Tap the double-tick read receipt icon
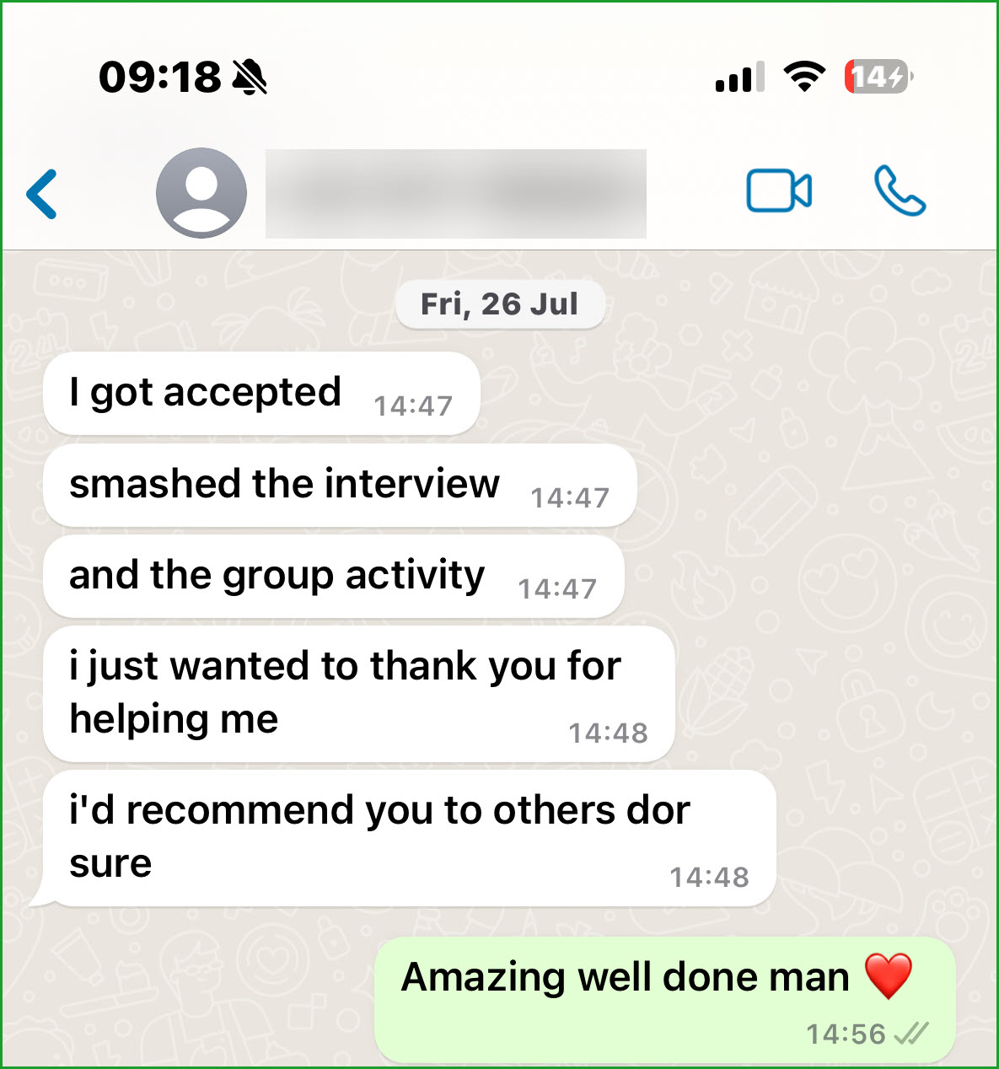Viewport: 999px width, 1069px height. (x=911, y=1033)
